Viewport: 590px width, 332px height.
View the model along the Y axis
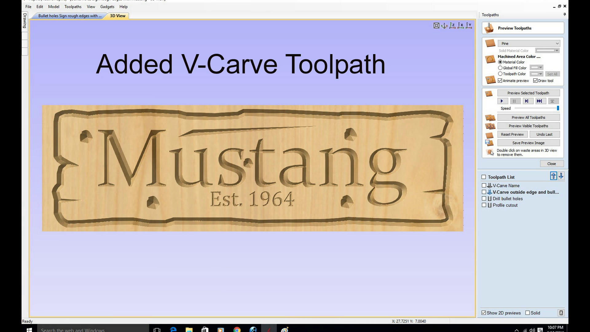point(469,26)
